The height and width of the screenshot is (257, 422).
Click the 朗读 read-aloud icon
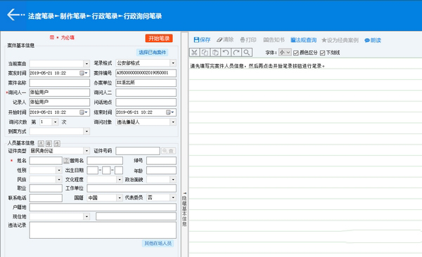[373, 40]
